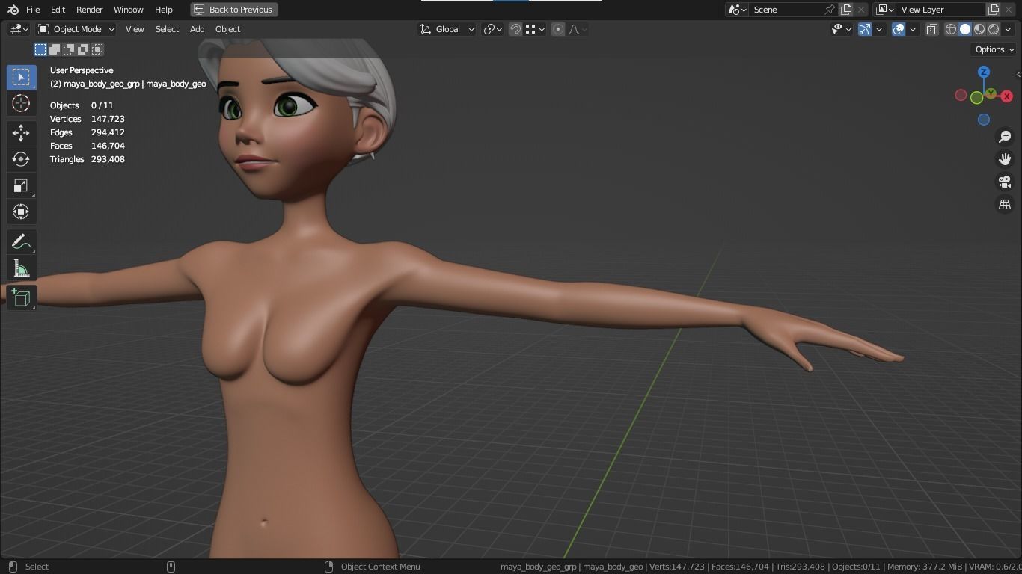Open the Blender logo application menu

click(13, 10)
